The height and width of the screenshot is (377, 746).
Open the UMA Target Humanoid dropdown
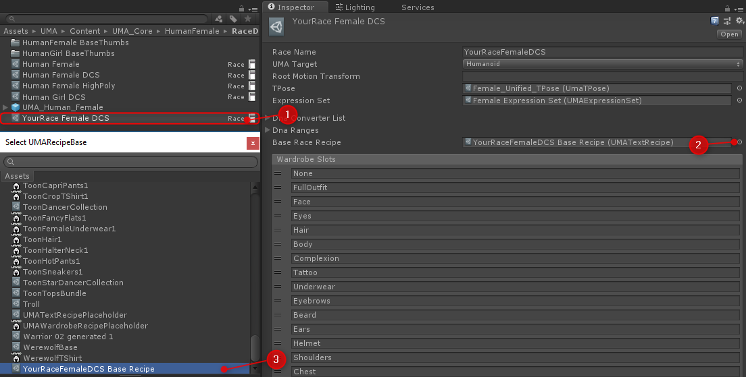point(602,64)
